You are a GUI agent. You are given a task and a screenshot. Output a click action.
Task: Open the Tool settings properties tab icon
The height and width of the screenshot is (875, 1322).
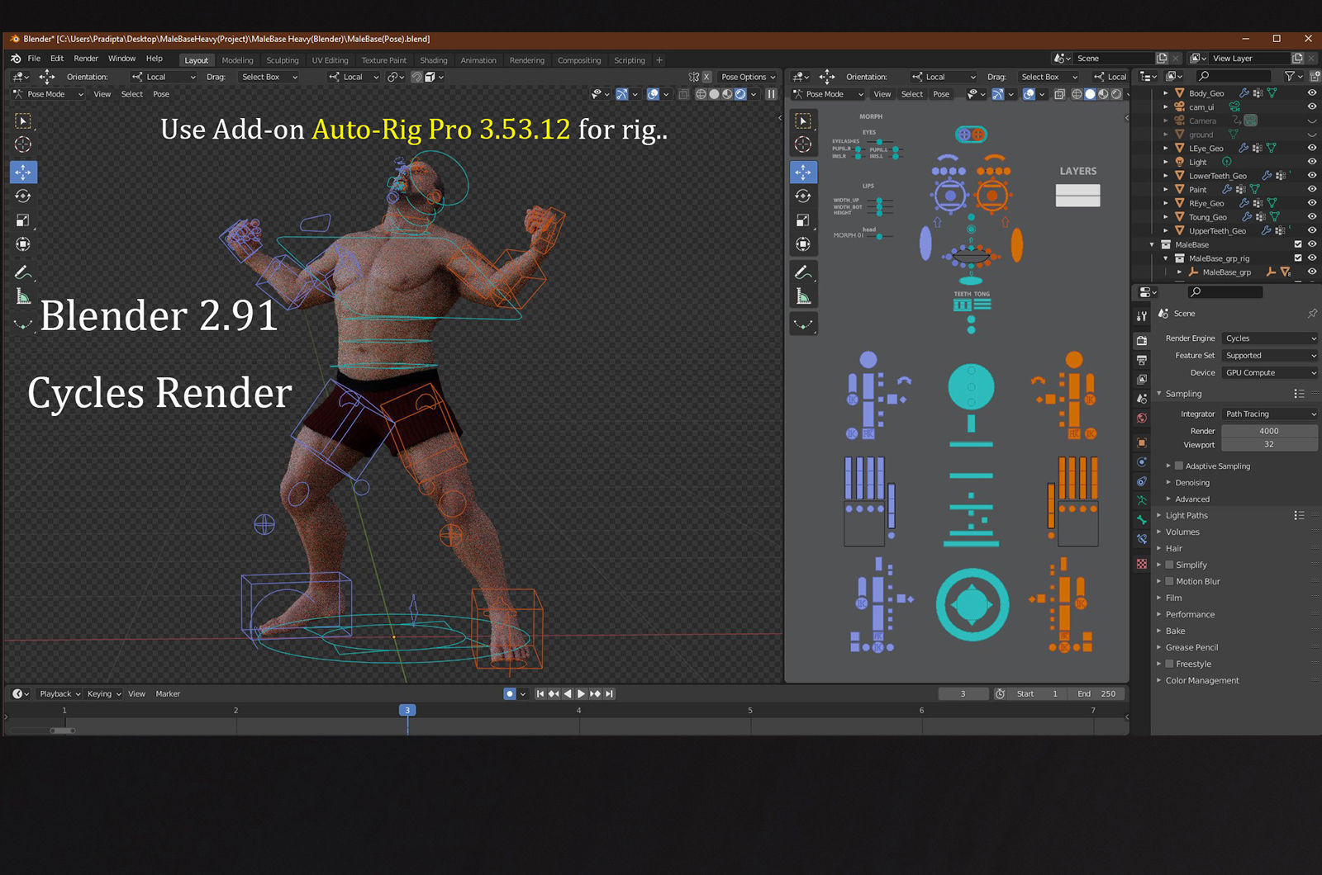coord(1142,316)
